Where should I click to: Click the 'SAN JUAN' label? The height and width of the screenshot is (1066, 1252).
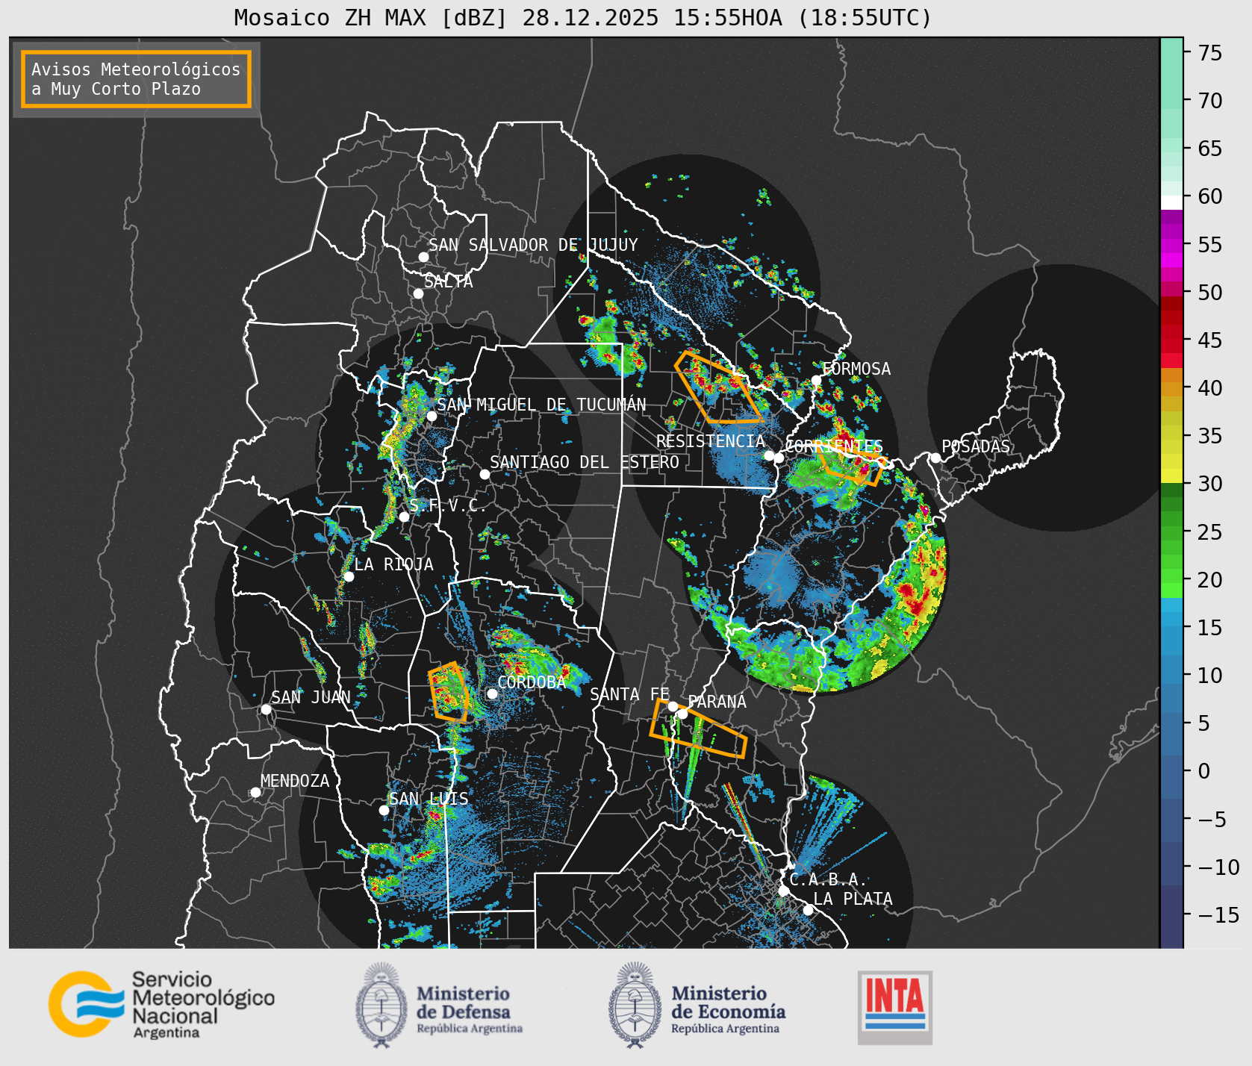click(x=311, y=697)
